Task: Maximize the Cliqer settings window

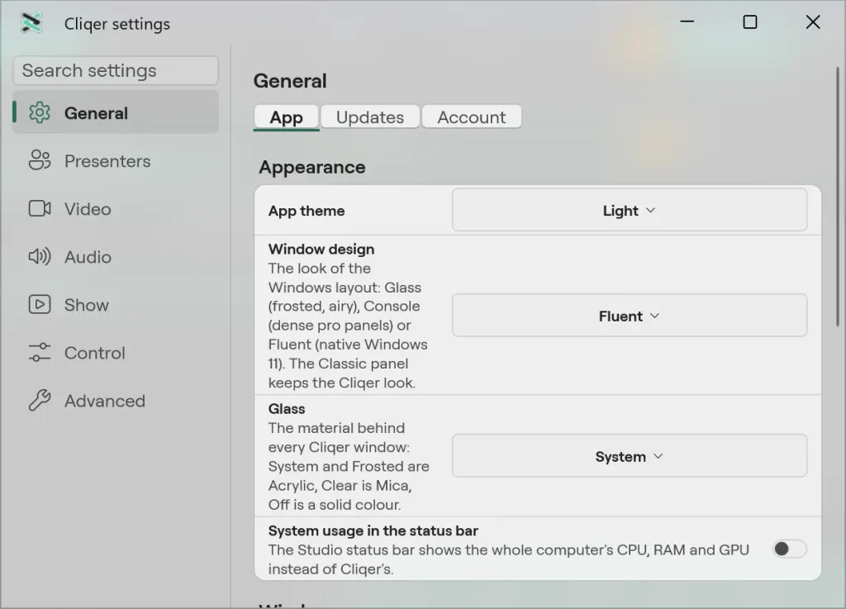Action: [x=750, y=22]
